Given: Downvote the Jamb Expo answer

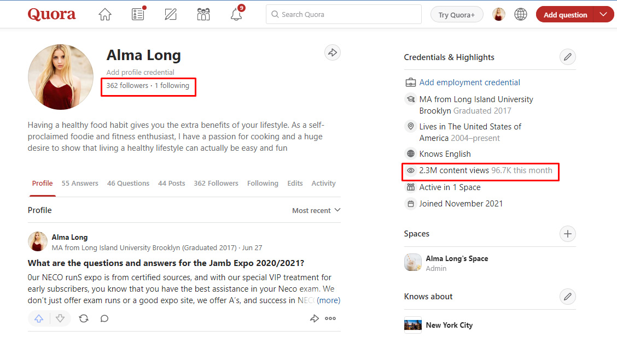Looking at the screenshot, I should [x=60, y=318].
